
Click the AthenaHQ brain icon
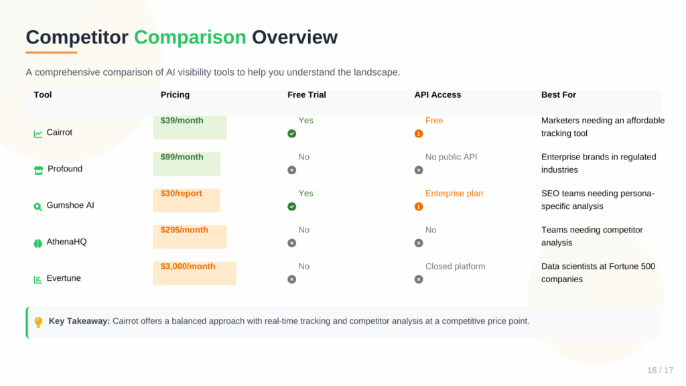[x=38, y=243]
